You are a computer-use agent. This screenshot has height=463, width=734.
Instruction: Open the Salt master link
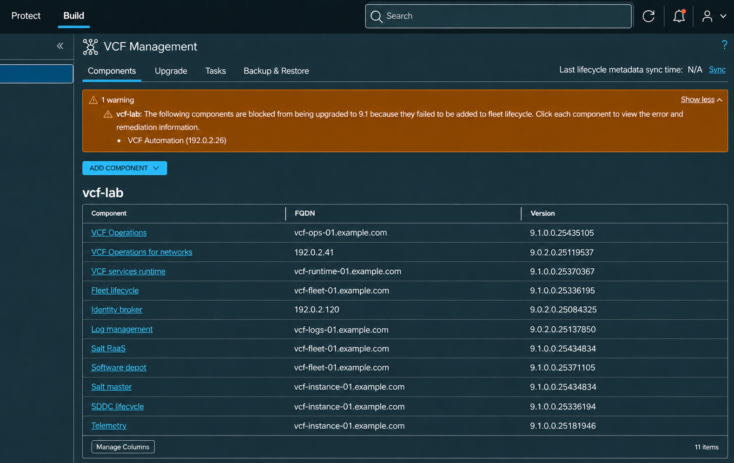coord(112,387)
